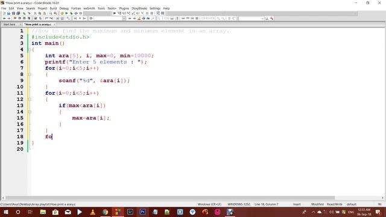Viewport: 386px width, 217px height.
Task: Click the scanf statement on line 9
Action: click(x=94, y=81)
